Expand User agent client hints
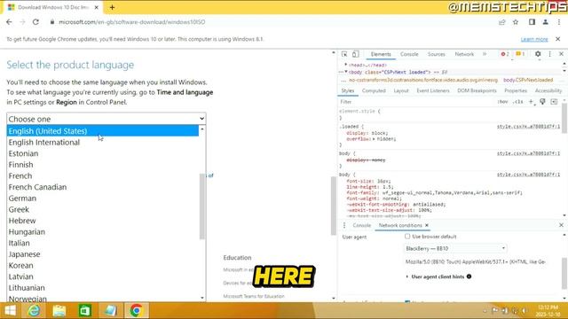 (407, 276)
